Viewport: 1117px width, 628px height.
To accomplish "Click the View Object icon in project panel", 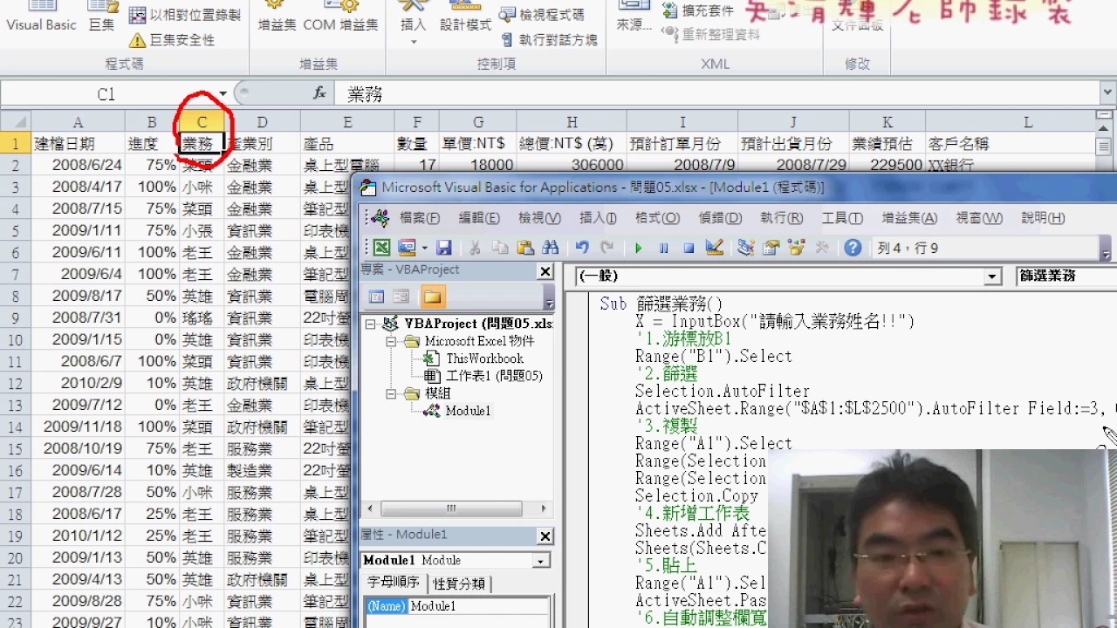I will (x=401, y=297).
